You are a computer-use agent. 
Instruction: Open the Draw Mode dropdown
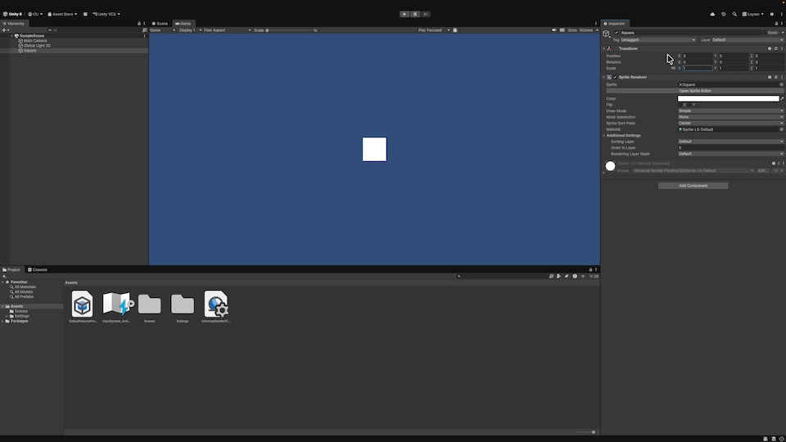point(730,110)
